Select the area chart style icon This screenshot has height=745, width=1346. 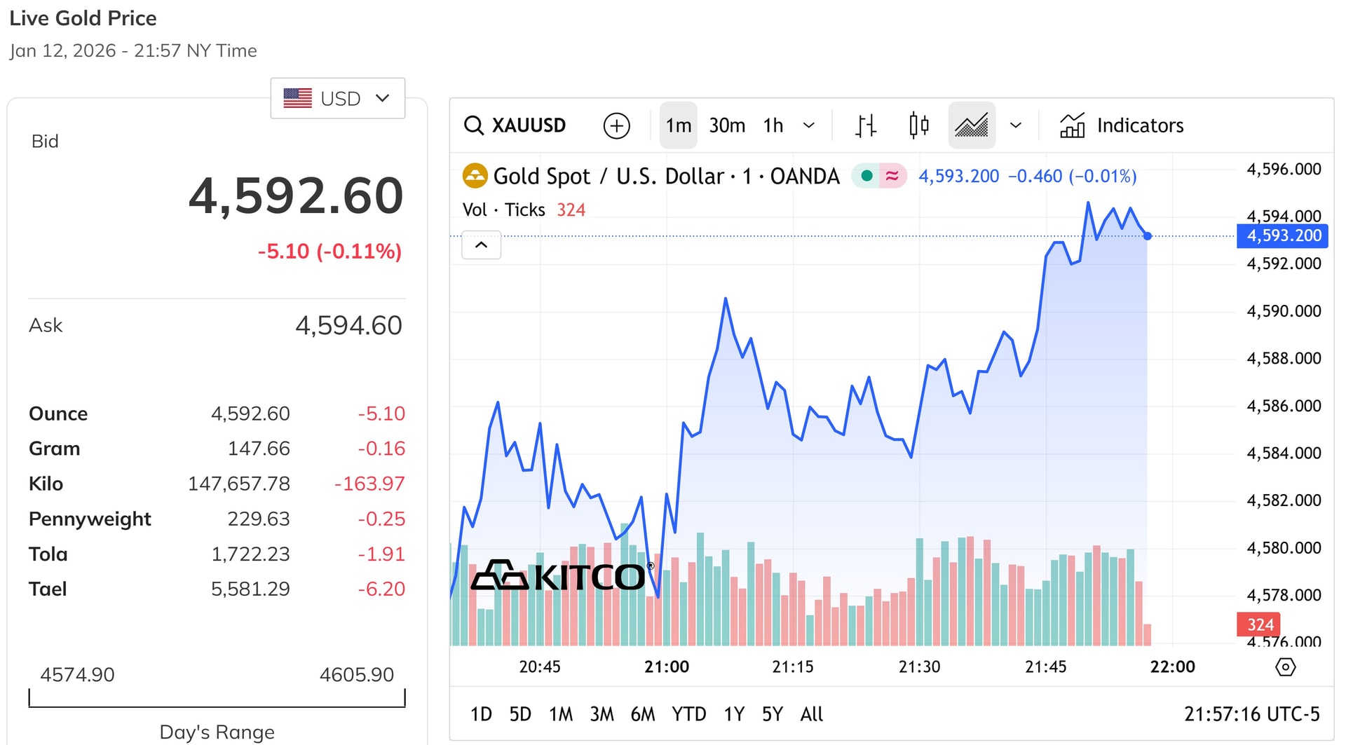click(x=971, y=125)
